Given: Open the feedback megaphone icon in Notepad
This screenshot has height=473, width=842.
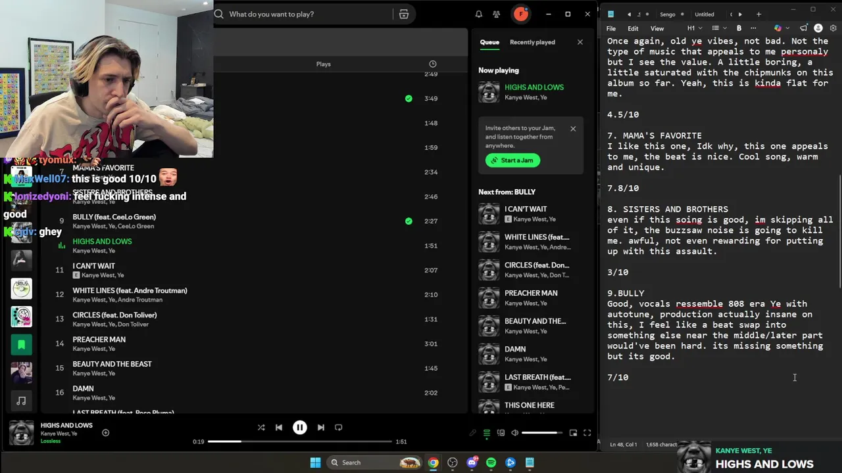Looking at the screenshot, I should coord(803,28).
